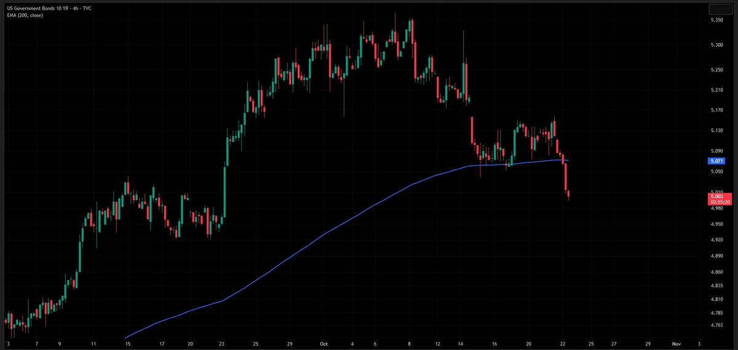
Task: Click the 14 date on time axis
Action: (460, 344)
